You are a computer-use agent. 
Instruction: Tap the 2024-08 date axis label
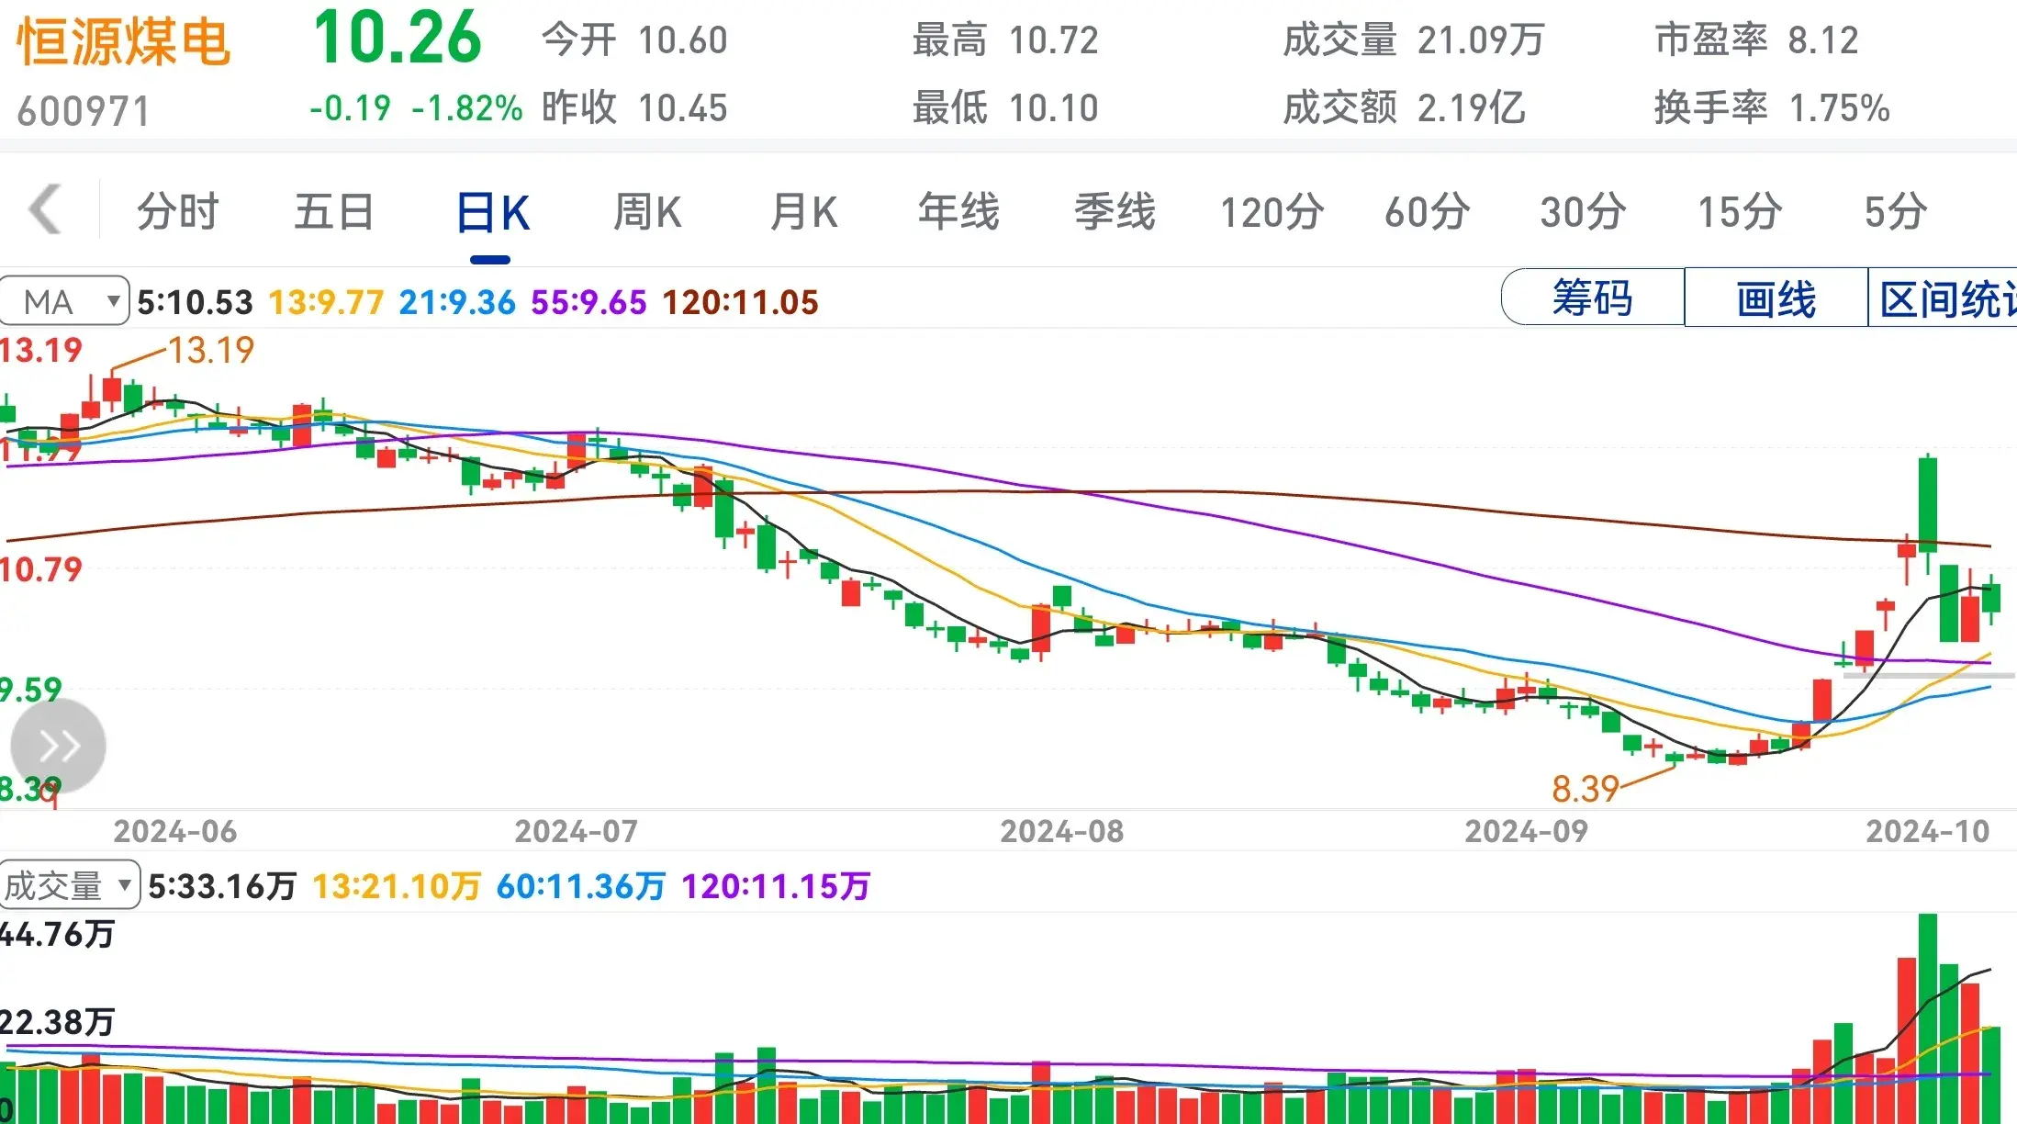[1062, 831]
